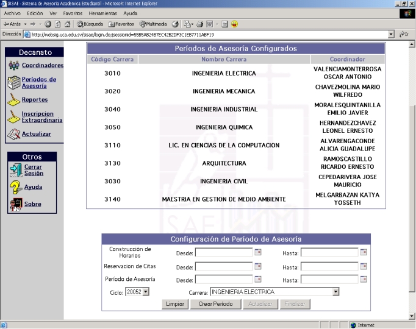Click the Búsqueda search toolbar button
This screenshot has width=416, height=329.
tap(90, 24)
